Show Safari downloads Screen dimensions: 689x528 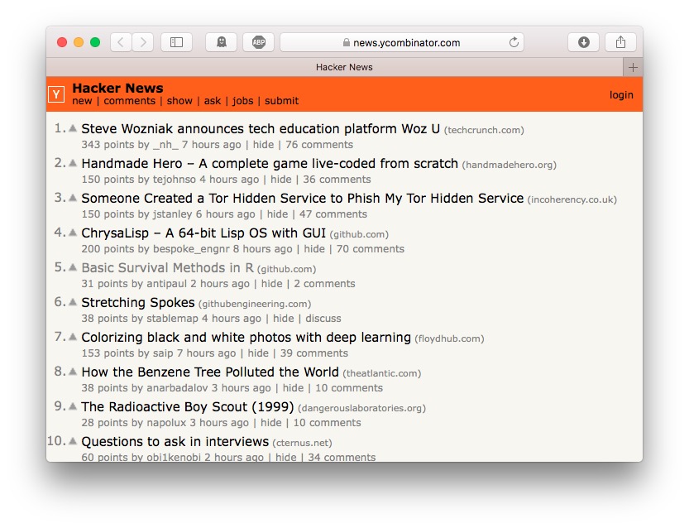pos(584,43)
